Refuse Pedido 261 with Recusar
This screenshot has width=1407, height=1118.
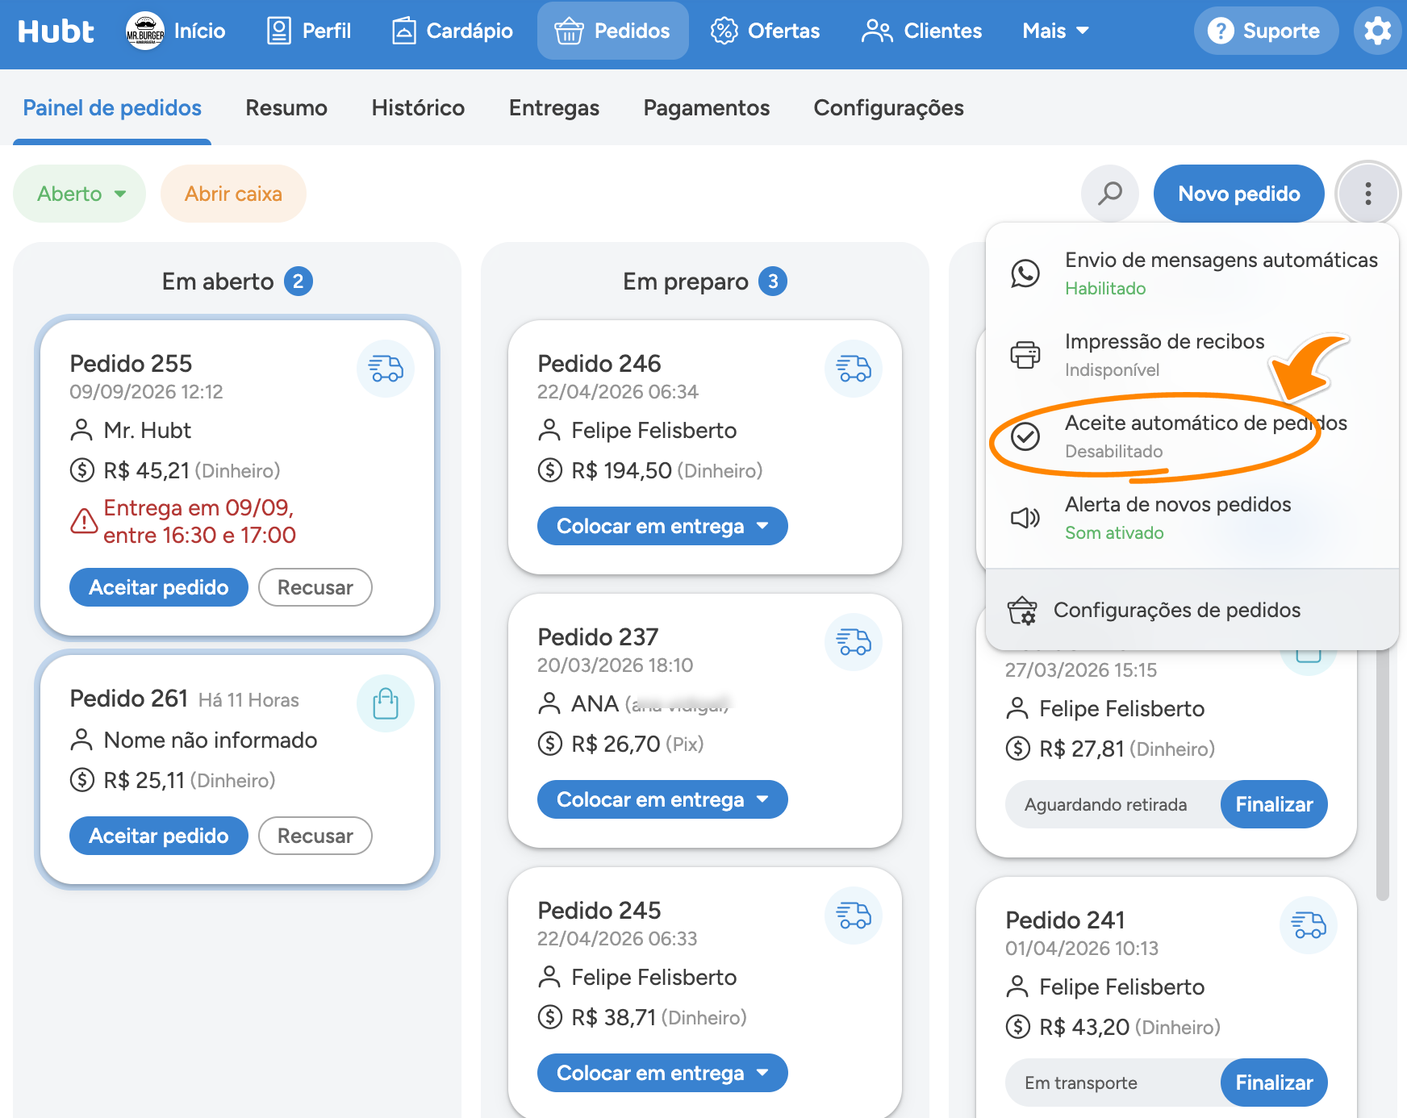315,836
